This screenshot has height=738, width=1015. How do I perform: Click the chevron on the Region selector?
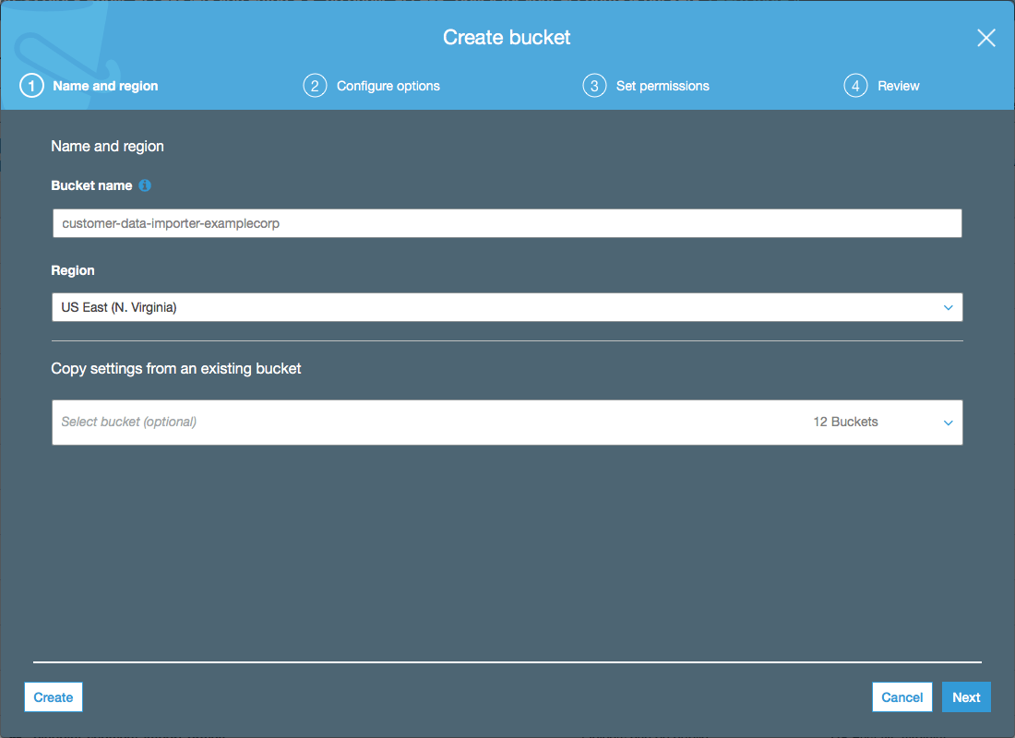tap(949, 307)
